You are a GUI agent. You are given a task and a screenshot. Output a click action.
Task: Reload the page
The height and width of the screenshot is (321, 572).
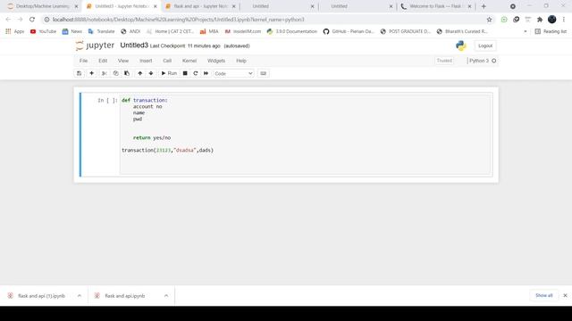click(32, 20)
